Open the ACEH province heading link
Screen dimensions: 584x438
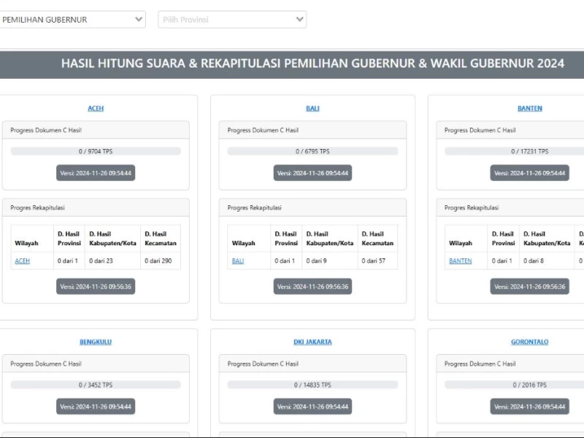[96, 108]
